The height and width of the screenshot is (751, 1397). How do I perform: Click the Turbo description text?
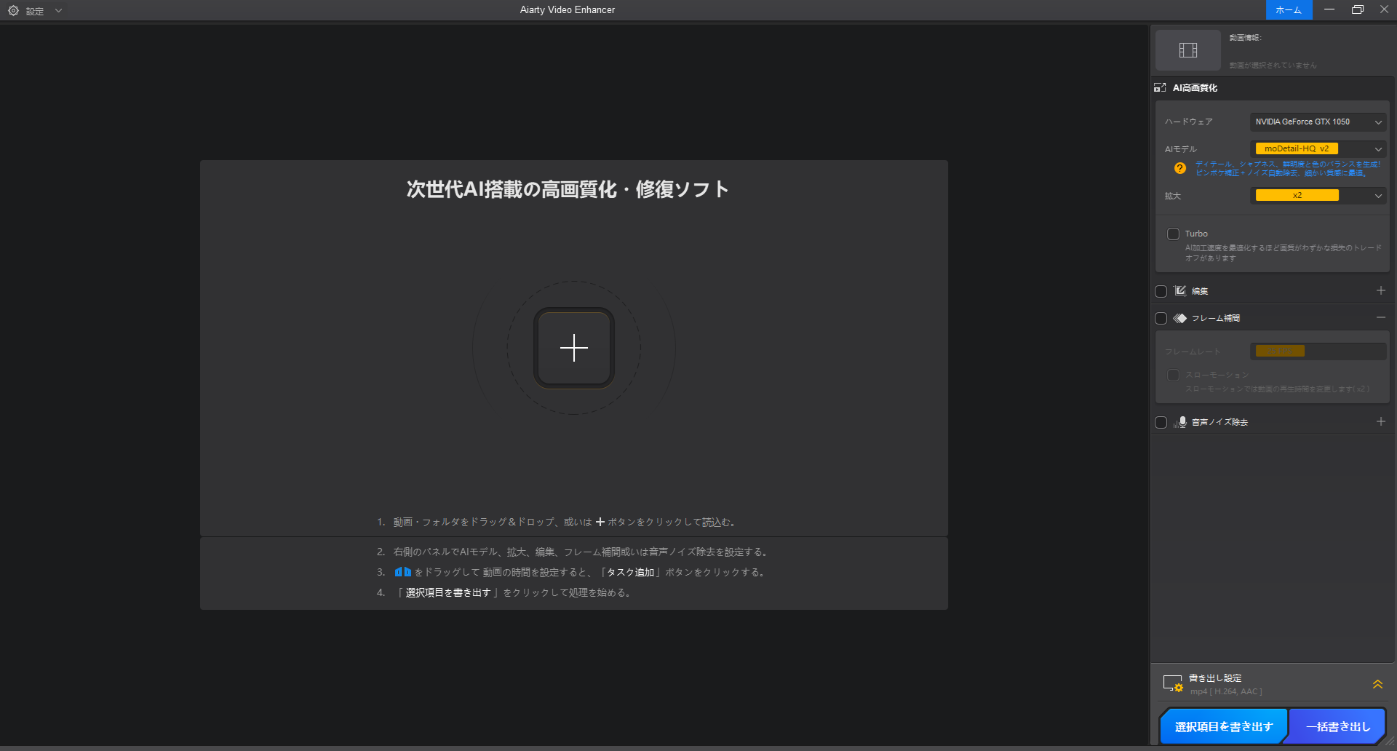pos(1283,253)
